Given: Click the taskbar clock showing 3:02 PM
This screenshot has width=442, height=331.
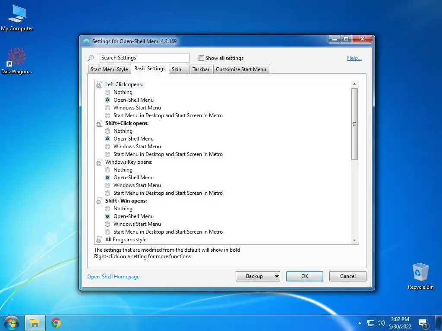Looking at the screenshot, I should coord(400,323).
